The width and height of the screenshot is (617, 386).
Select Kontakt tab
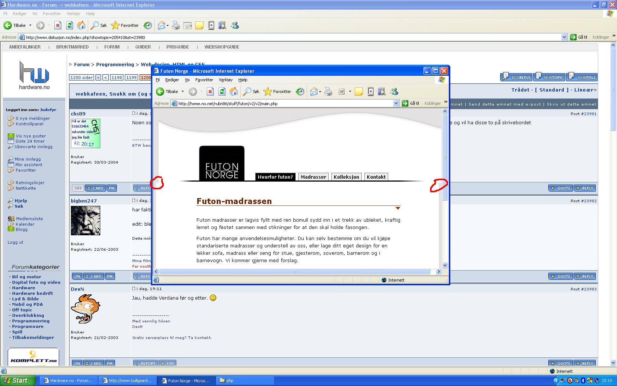click(376, 177)
